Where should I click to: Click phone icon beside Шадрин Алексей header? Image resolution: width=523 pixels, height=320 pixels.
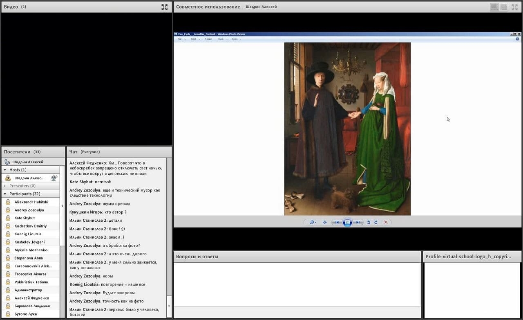[x=7, y=162]
